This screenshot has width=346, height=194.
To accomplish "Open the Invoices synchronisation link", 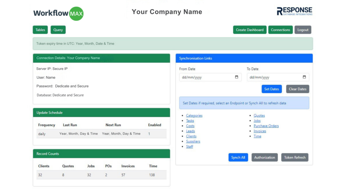I will click(x=260, y=131).
